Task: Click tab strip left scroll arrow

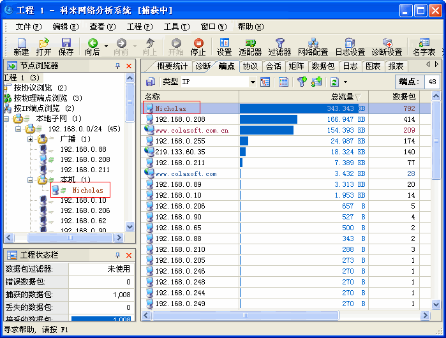Action: [428, 64]
